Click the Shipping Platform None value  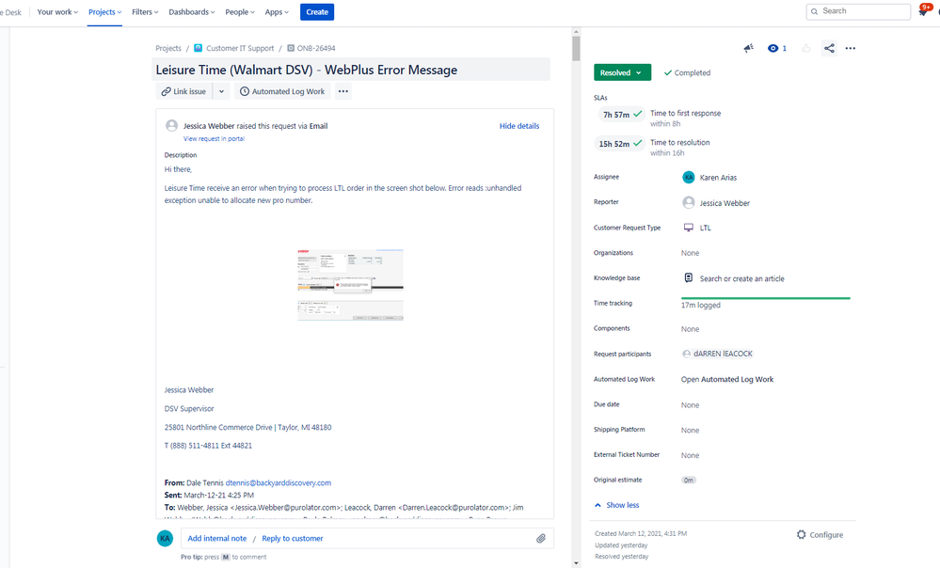[690, 430]
